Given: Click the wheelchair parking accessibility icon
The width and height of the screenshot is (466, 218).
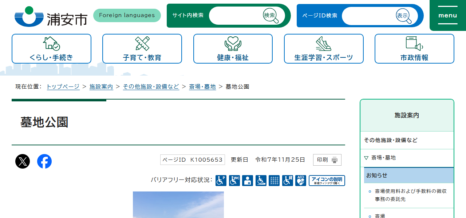Looking at the screenshot, I should tap(221, 181).
